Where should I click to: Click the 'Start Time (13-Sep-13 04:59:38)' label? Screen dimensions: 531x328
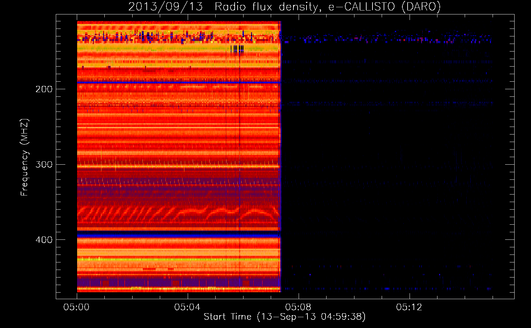[x=285, y=317]
